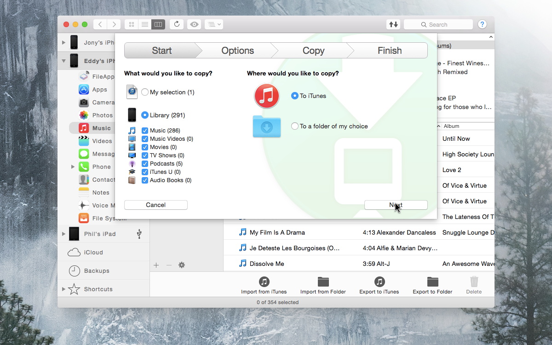Click Import from iTunes icon
Image resolution: width=552 pixels, height=345 pixels.
click(x=264, y=282)
